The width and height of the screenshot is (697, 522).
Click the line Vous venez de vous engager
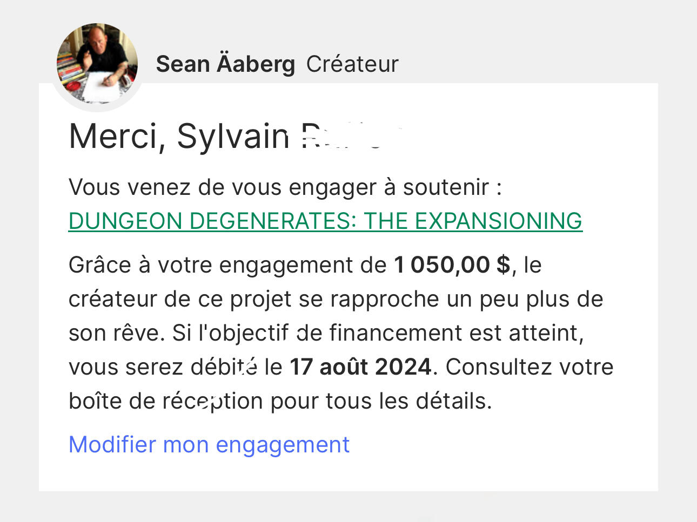(285, 187)
